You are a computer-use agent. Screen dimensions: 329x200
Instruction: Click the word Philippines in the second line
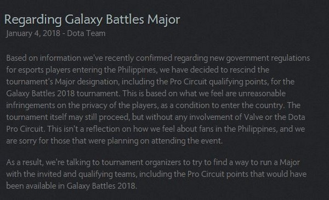click(x=137, y=70)
